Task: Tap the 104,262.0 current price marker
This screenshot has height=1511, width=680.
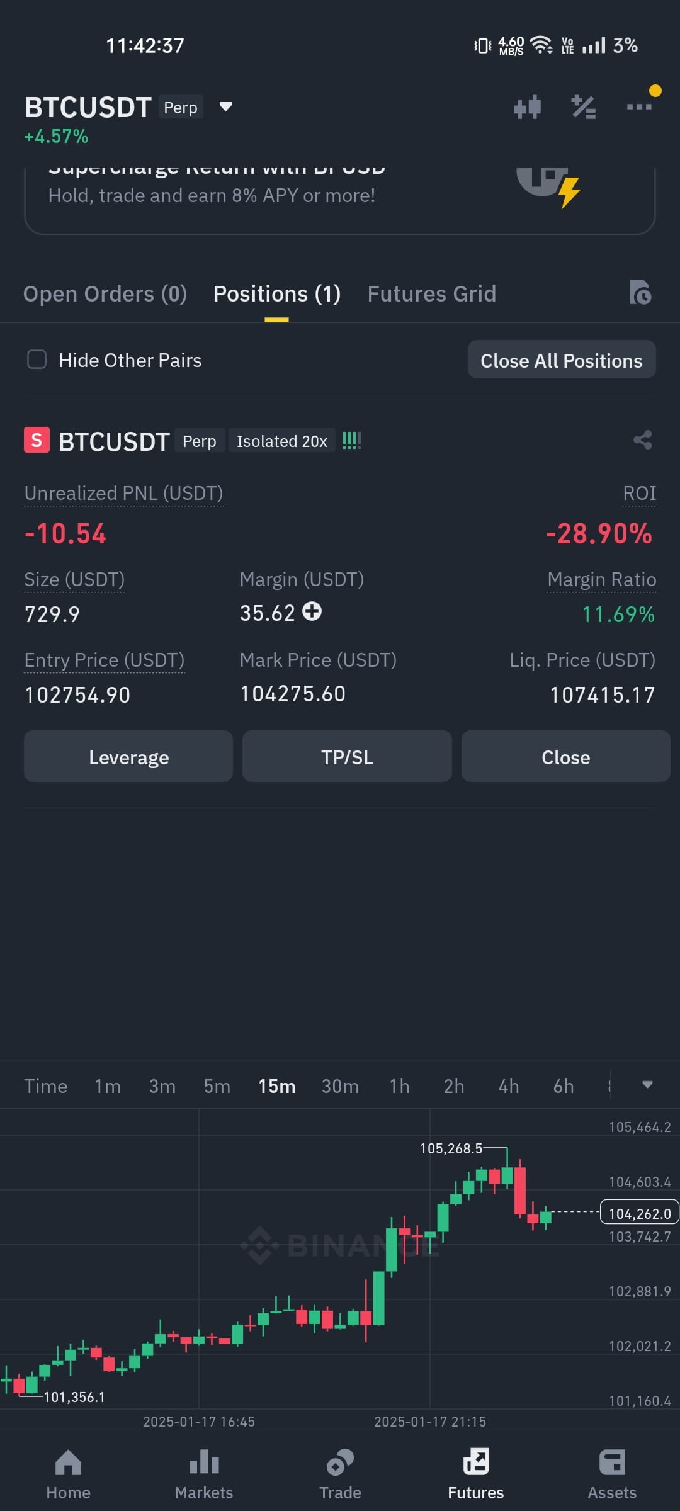Action: coord(640,1213)
